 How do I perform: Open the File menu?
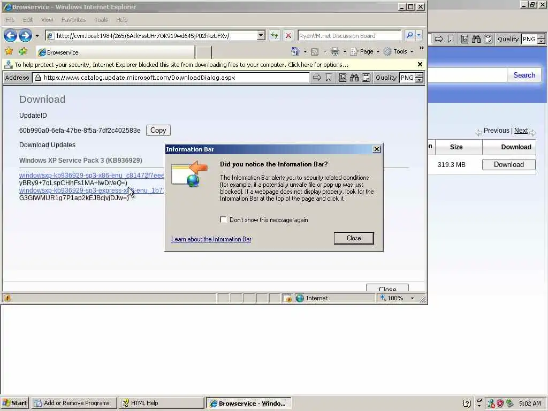coord(10,20)
